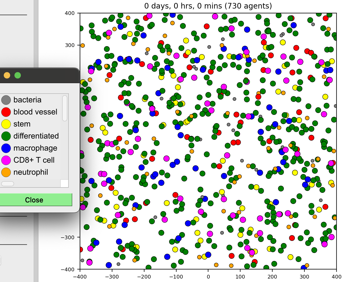Click the 'differentiated' text label
The image size is (344, 282).
(36, 136)
